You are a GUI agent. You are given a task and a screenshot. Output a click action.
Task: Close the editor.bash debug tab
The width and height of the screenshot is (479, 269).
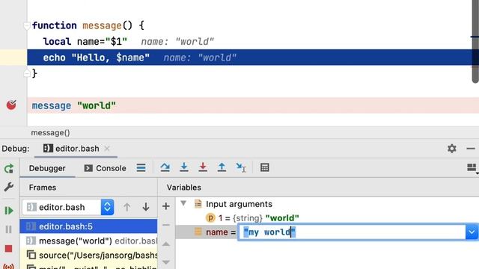click(x=106, y=149)
